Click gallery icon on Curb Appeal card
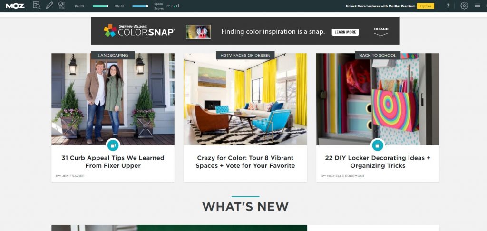This screenshot has height=231, width=487. tap(113, 145)
